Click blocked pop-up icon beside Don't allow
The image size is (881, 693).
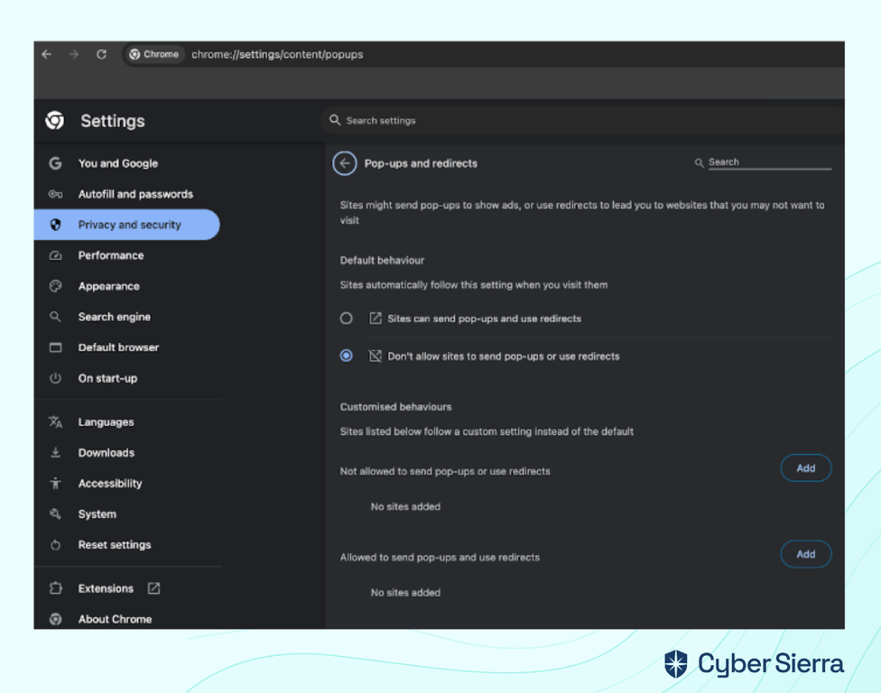[x=375, y=356]
